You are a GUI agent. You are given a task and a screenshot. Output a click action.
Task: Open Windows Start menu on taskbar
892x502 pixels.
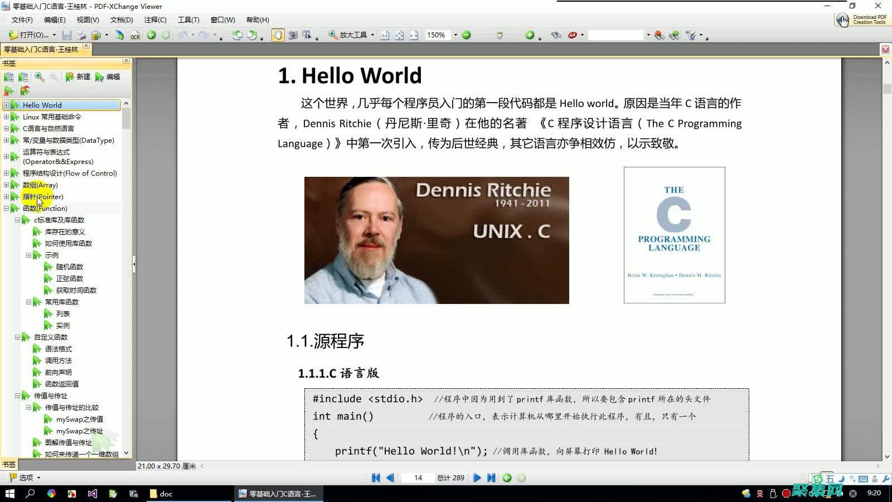pyautogui.click(x=9, y=494)
